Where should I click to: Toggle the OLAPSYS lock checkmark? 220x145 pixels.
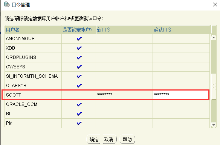coord(79,86)
